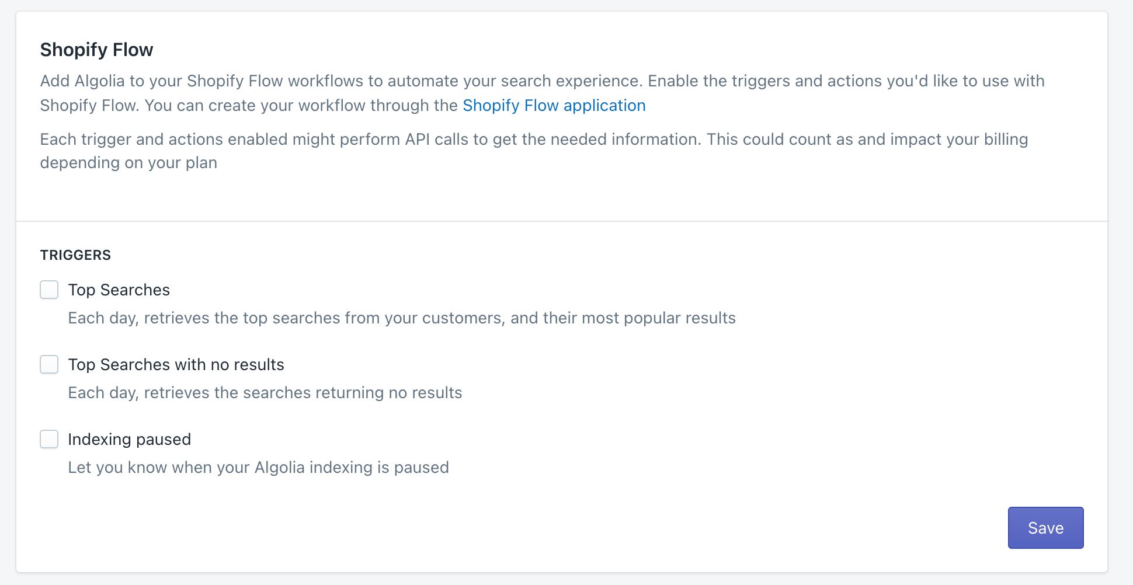Click the Indexing paused label

point(130,439)
